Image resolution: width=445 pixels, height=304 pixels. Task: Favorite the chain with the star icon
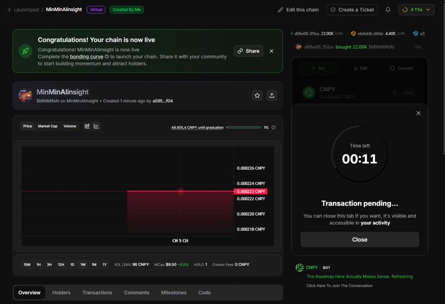257,95
